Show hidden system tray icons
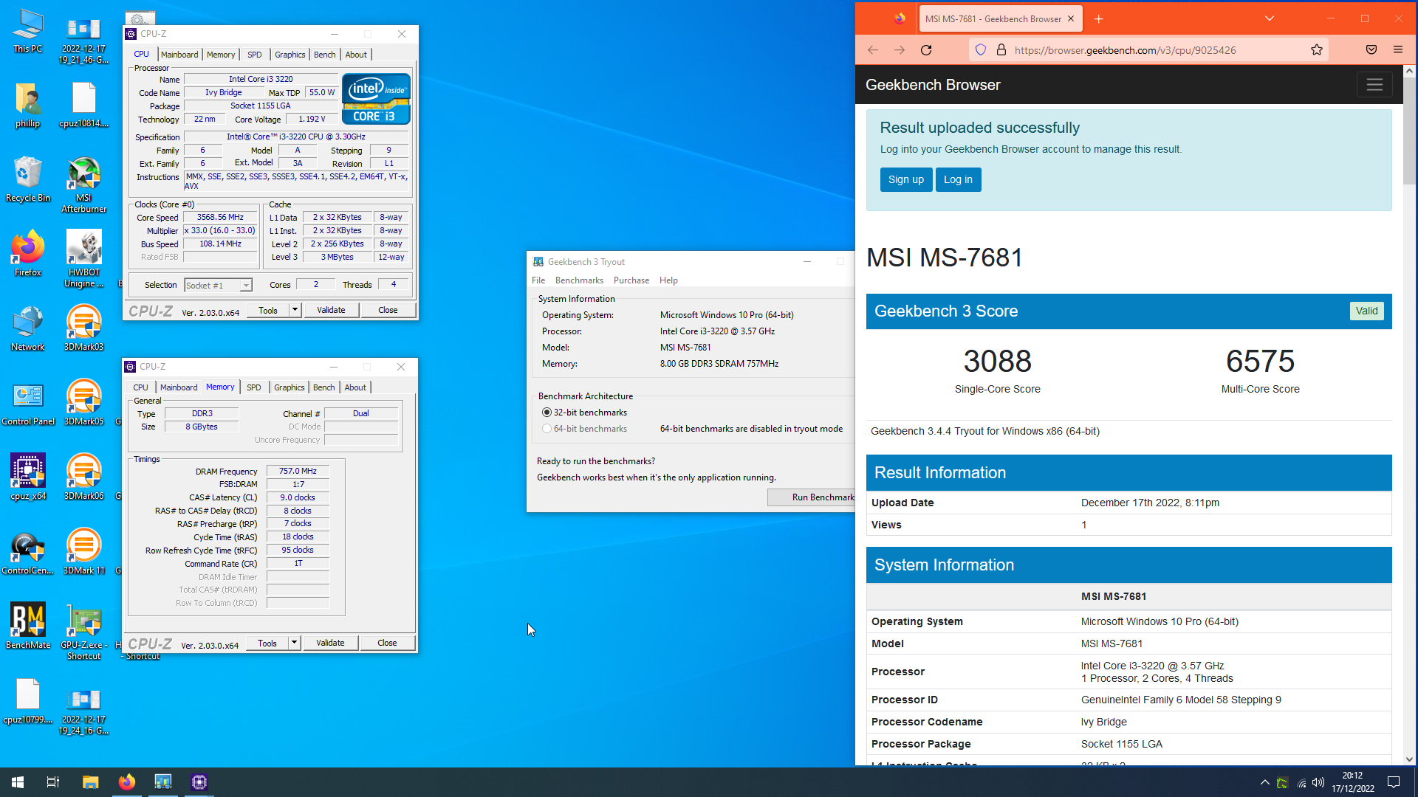This screenshot has width=1418, height=797. [x=1265, y=782]
